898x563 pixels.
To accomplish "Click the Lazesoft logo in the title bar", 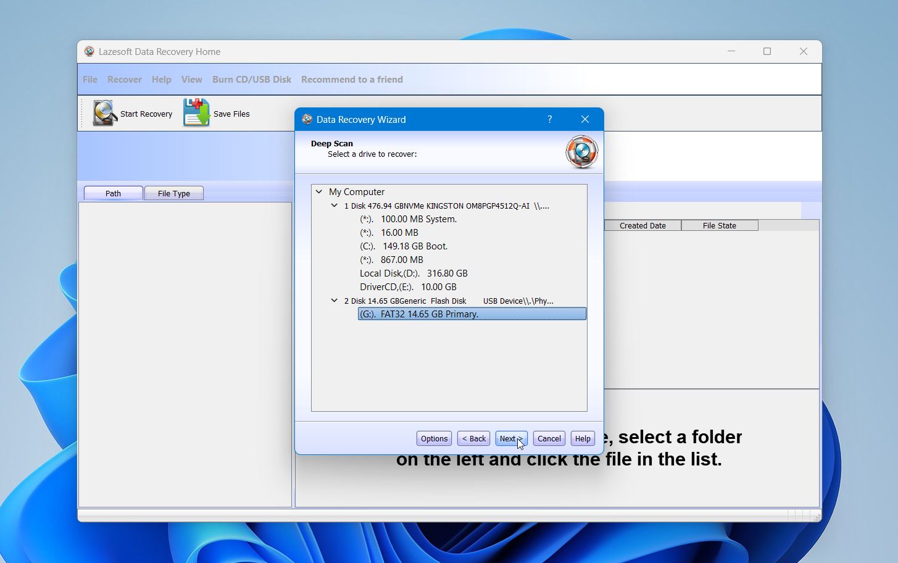I will (88, 51).
